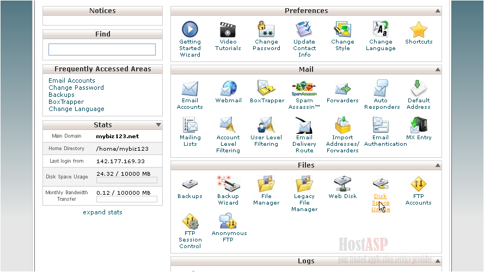Collapse the Stats panel arrow
Viewport: 484px width, 272px height.
click(158, 125)
